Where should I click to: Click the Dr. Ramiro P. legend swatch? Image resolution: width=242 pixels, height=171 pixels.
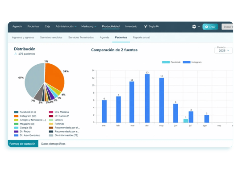51,116
